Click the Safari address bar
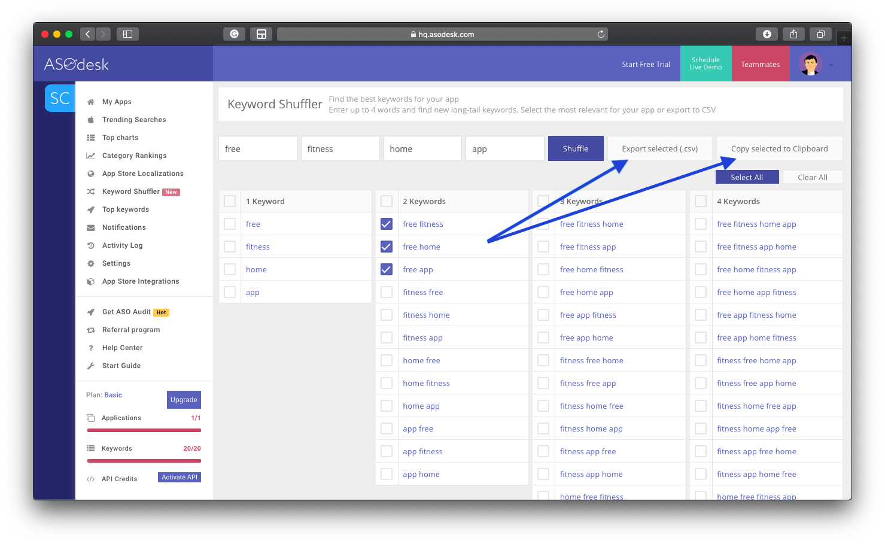 tap(443, 34)
